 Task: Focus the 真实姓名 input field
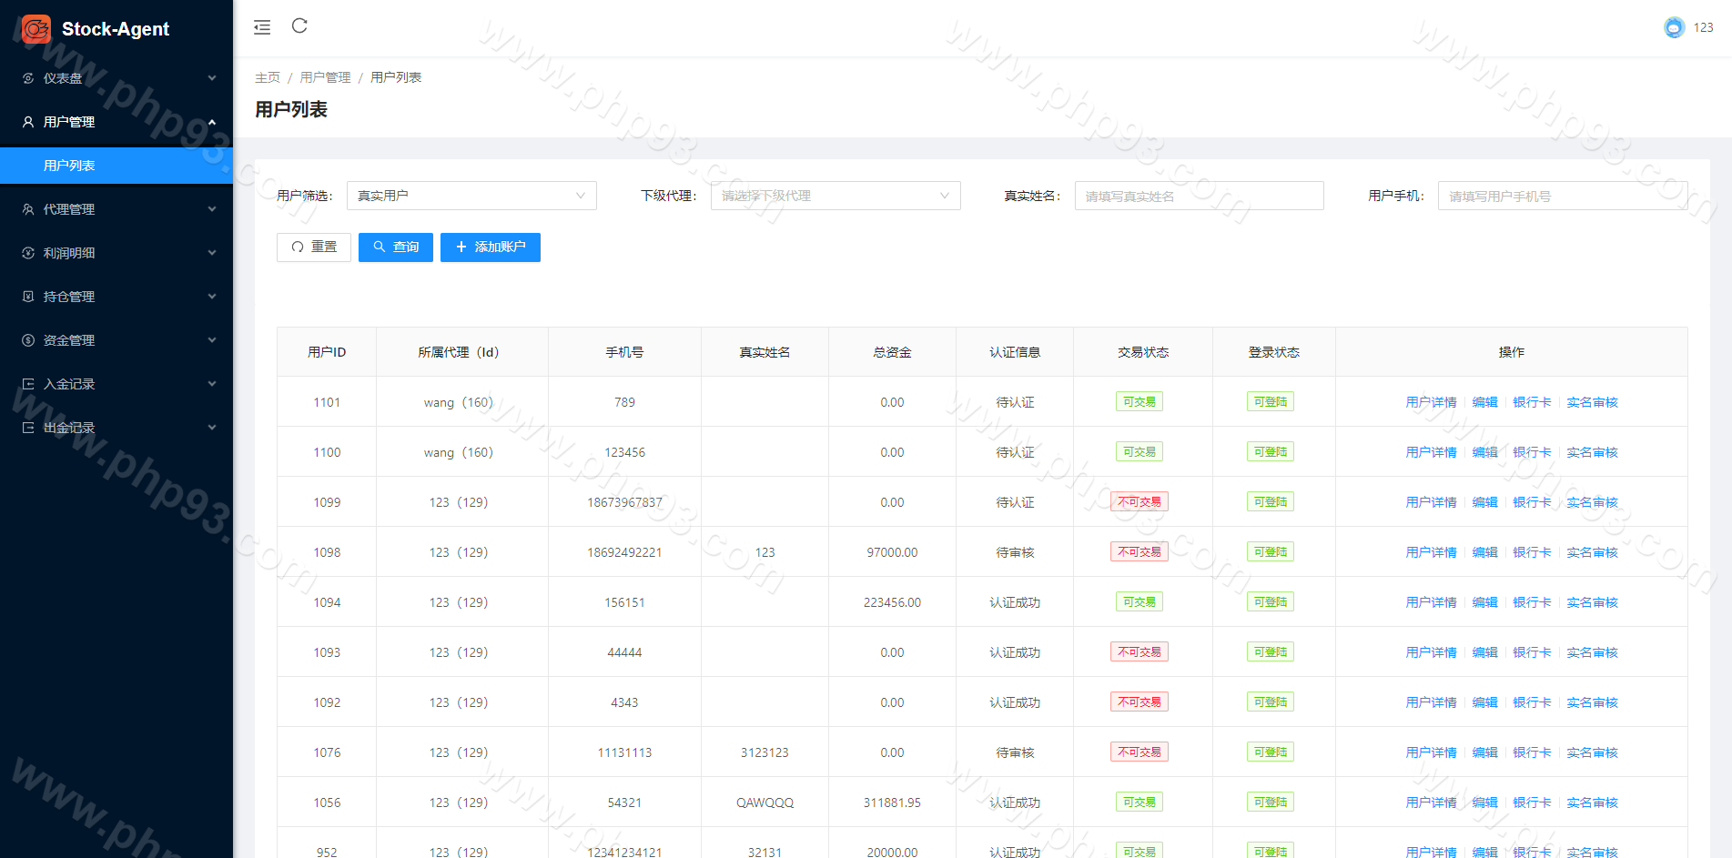pyautogui.click(x=1199, y=196)
